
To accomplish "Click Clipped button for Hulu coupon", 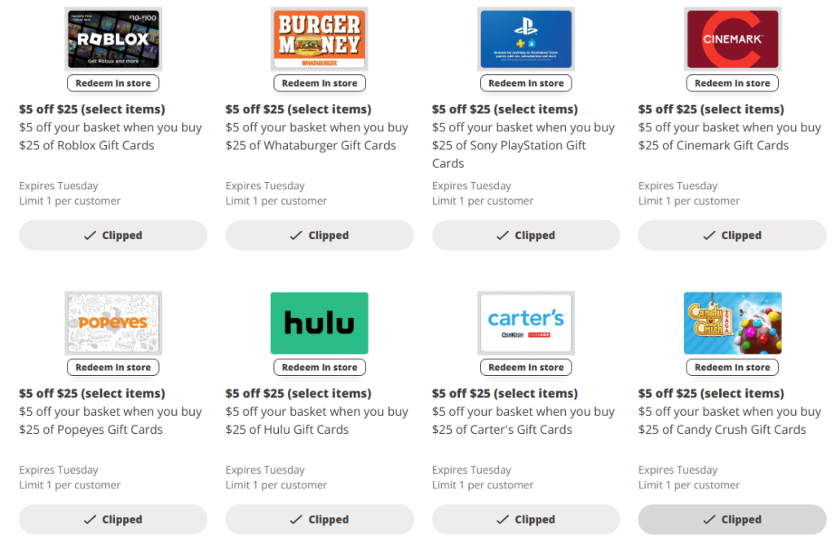I will [320, 519].
